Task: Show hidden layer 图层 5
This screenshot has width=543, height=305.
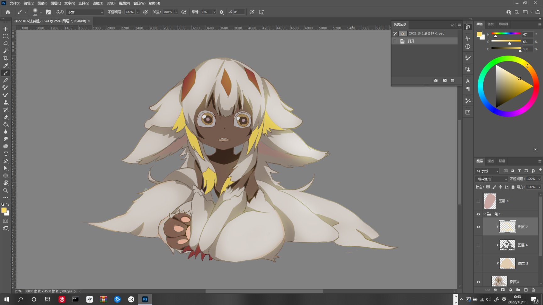Action: click(x=478, y=264)
